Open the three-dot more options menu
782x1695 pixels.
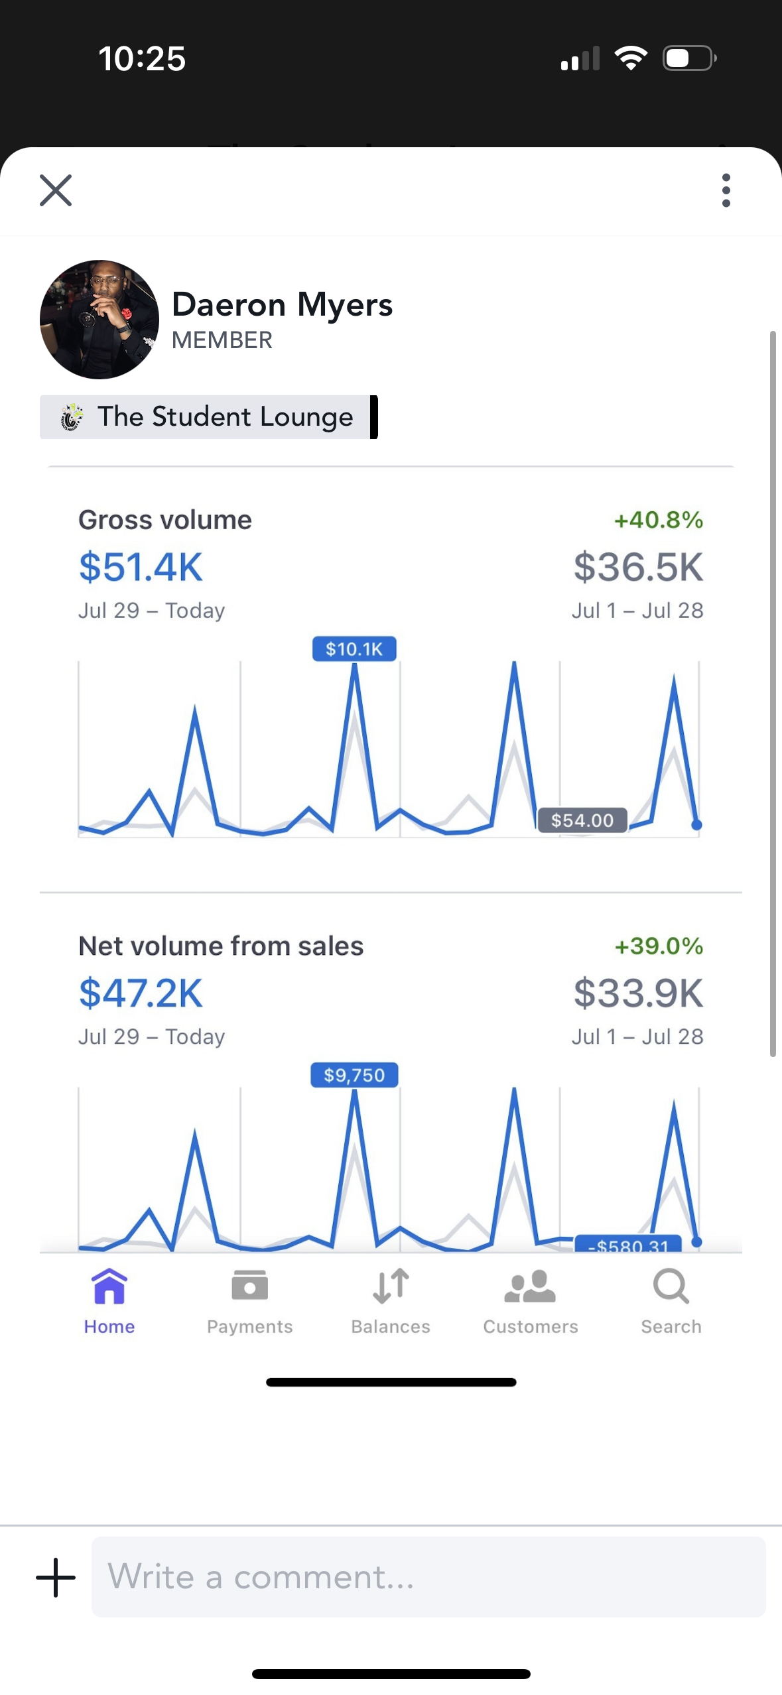(726, 191)
